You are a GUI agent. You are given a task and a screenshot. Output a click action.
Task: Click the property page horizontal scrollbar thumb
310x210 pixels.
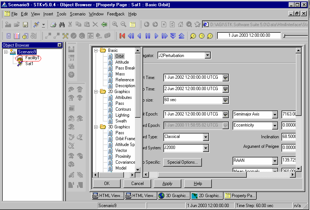(202, 175)
